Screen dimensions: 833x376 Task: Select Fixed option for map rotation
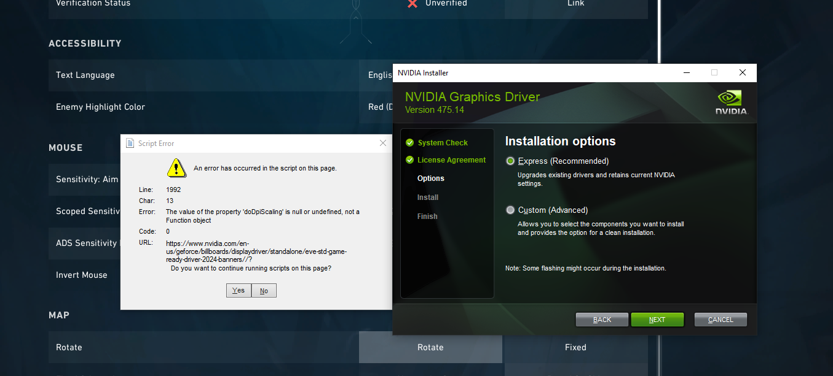576,347
